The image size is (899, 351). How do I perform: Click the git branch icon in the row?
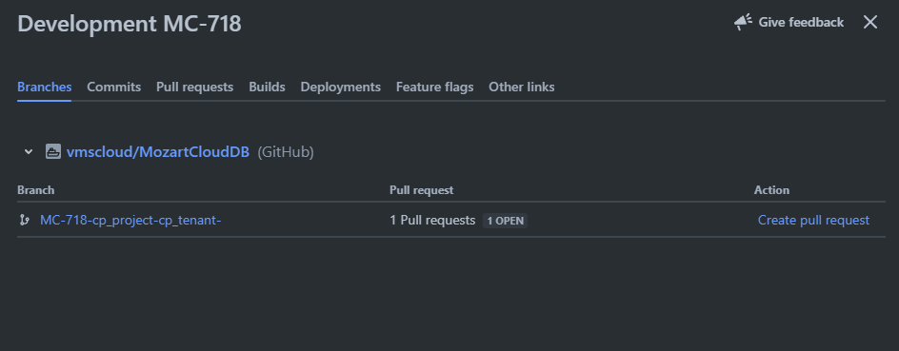(24, 220)
